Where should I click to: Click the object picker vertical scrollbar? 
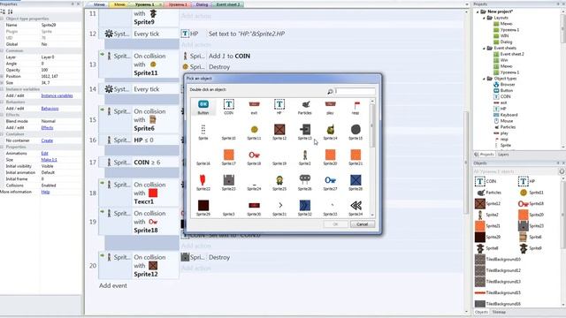click(372, 157)
